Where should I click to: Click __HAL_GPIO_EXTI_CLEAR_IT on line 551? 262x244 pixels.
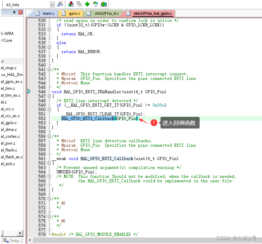[x=90, y=114]
